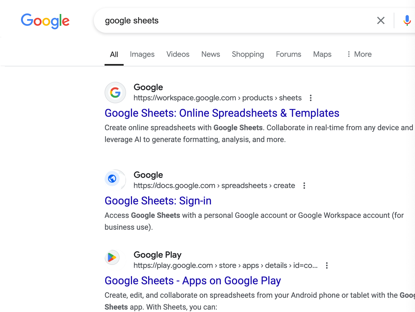This screenshot has height=312, width=415.
Task: Open the three-dot menu for the Google Play result
Action: point(327,265)
